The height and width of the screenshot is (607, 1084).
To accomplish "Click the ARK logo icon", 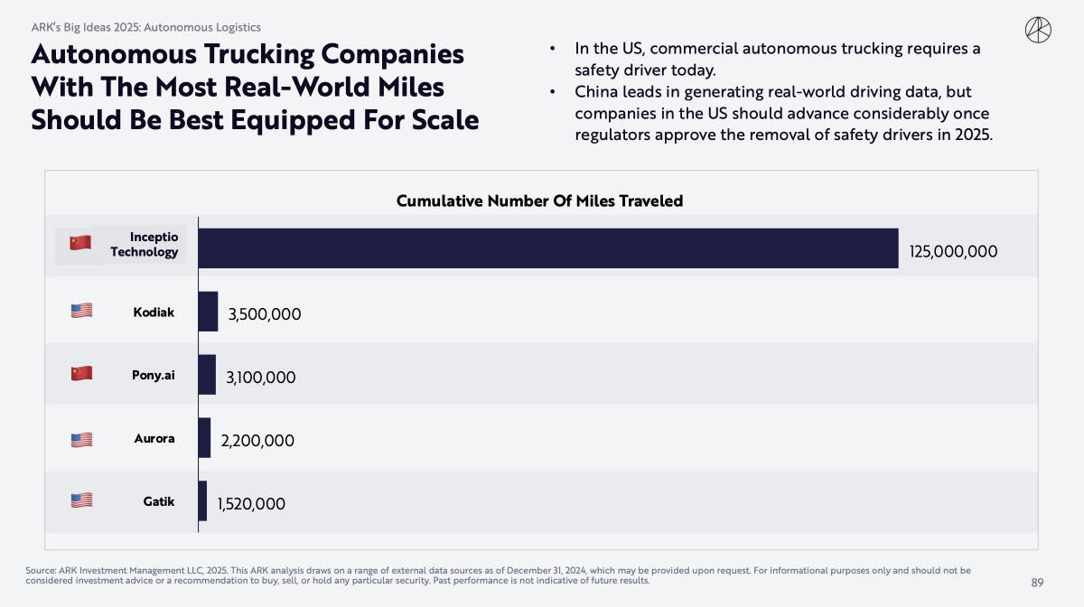I will (1038, 30).
